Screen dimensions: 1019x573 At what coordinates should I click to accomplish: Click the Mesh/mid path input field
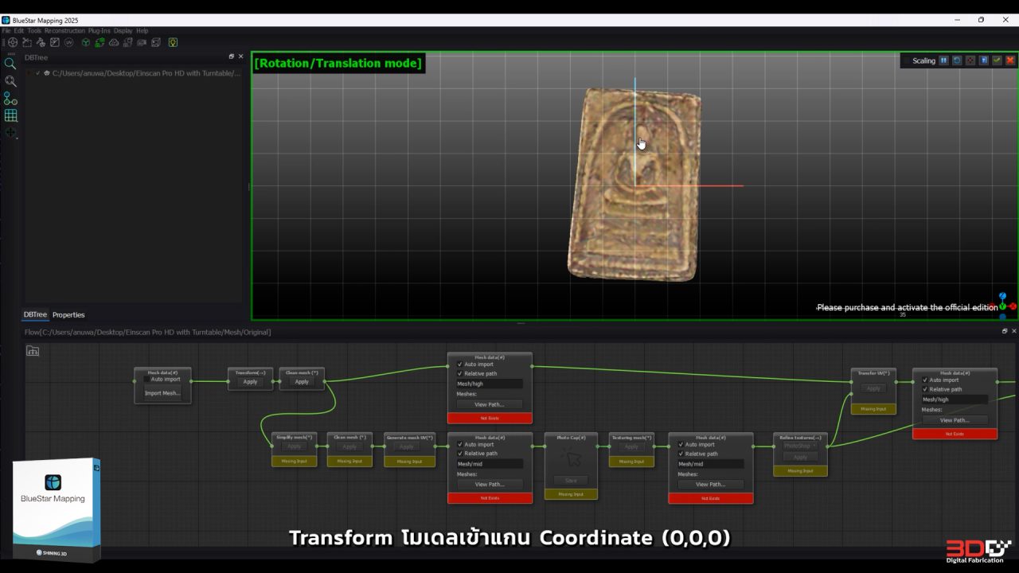click(490, 464)
